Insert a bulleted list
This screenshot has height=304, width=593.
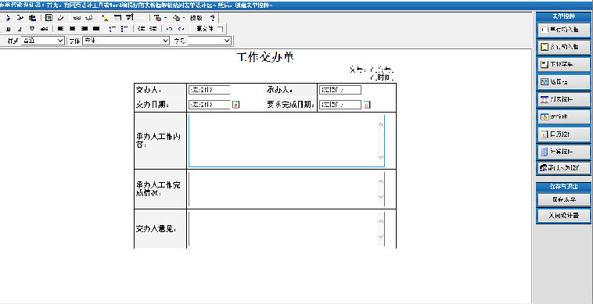pos(124,29)
